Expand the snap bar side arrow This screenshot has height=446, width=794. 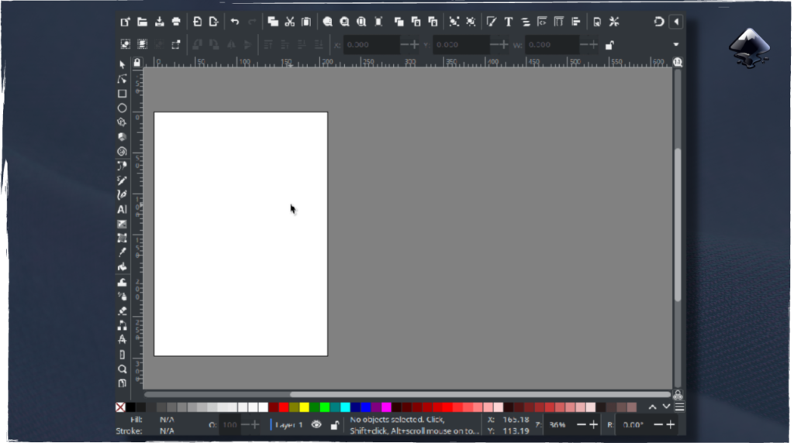tap(676, 22)
